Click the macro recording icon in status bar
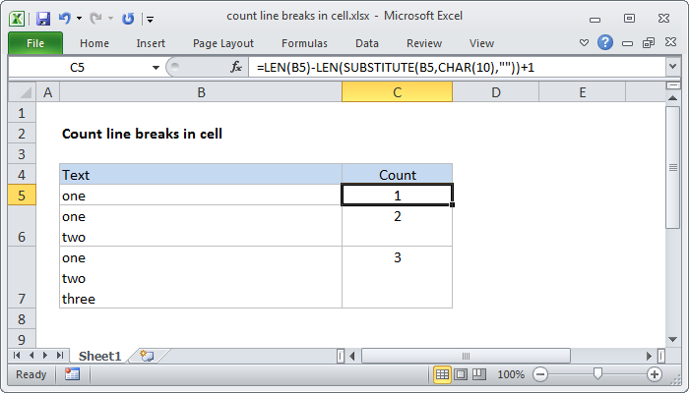 [72, 374]
